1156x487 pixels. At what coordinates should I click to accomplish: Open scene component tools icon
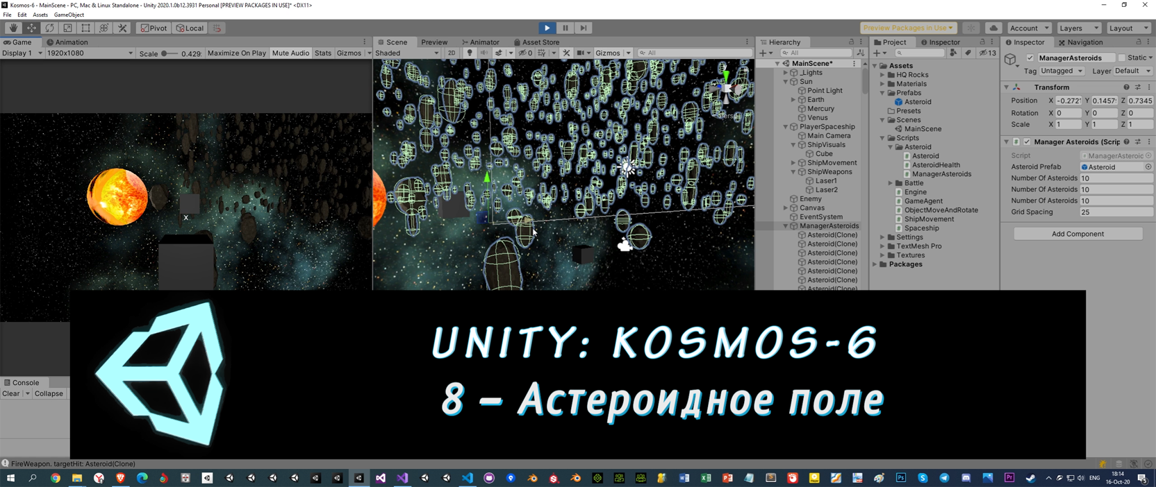click(x=566, y=53)
